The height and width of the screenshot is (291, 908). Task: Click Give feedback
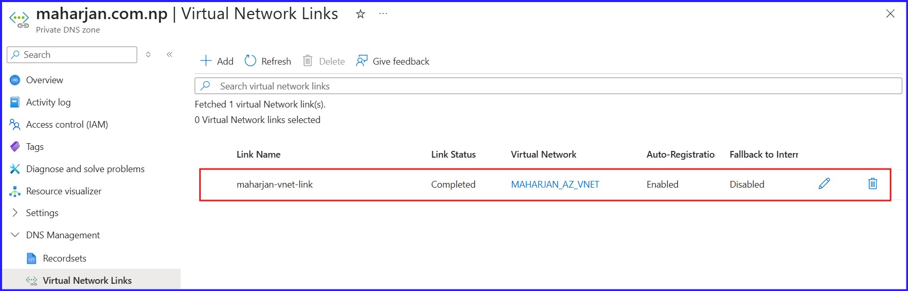click(392, 61)
